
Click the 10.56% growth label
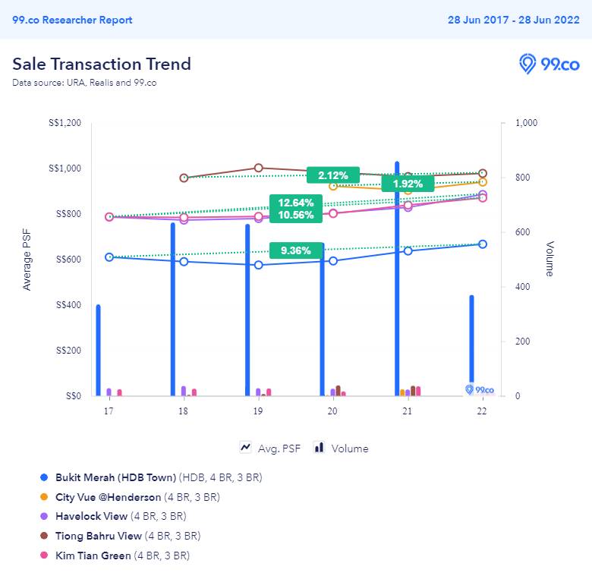pyautogui.click(x=295, y=215)
